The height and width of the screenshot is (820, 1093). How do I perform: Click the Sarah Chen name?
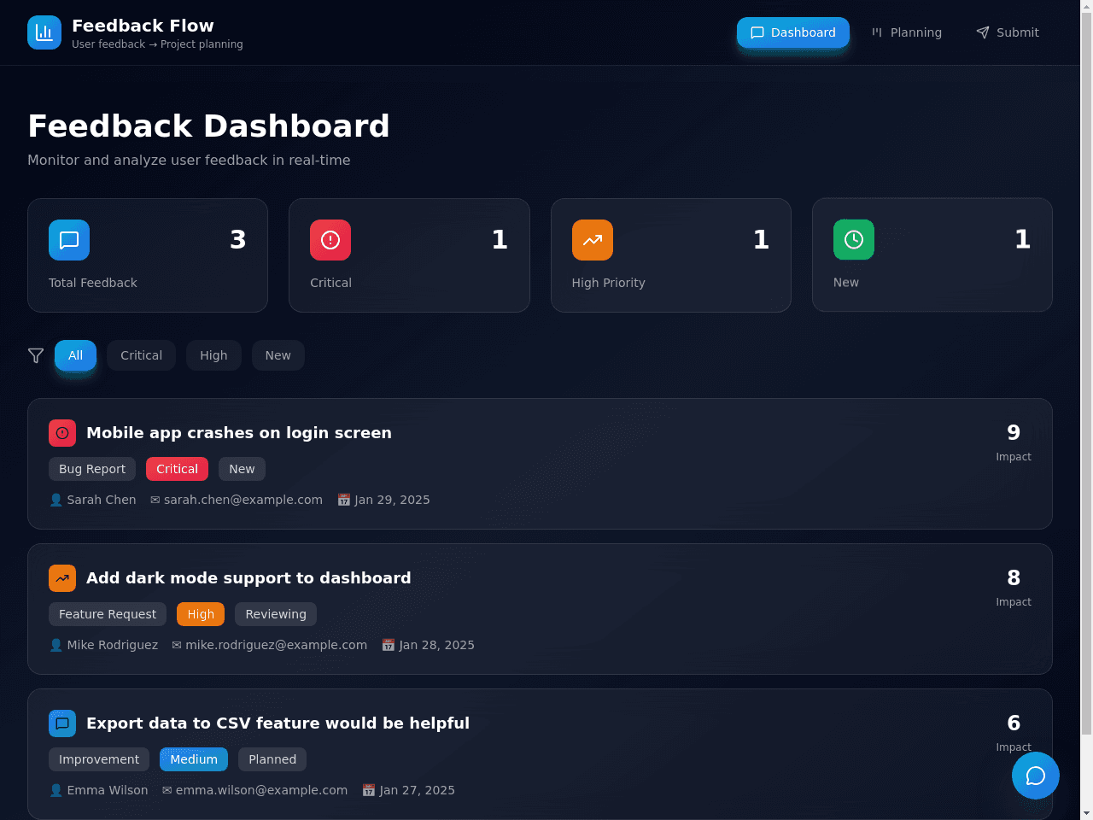pyautogui.click(x=102, y=500)
